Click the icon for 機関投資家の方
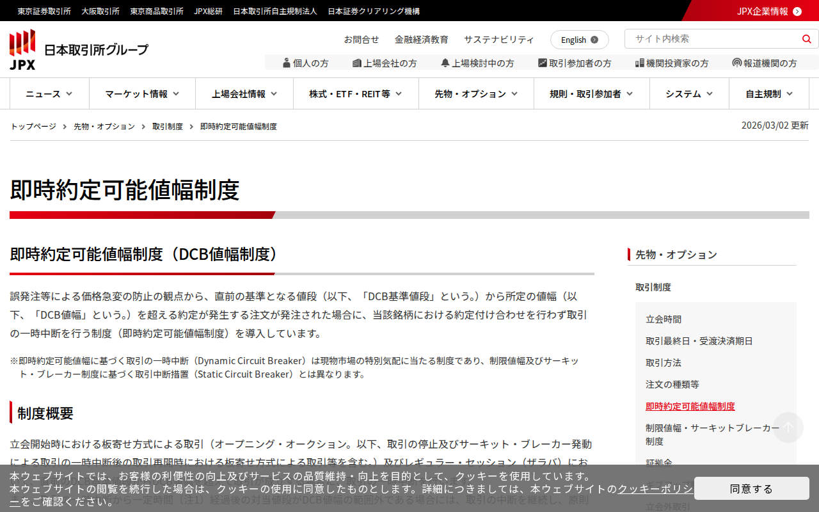The width and height of the screenshot is (819, 512). (x=639, y=63)
